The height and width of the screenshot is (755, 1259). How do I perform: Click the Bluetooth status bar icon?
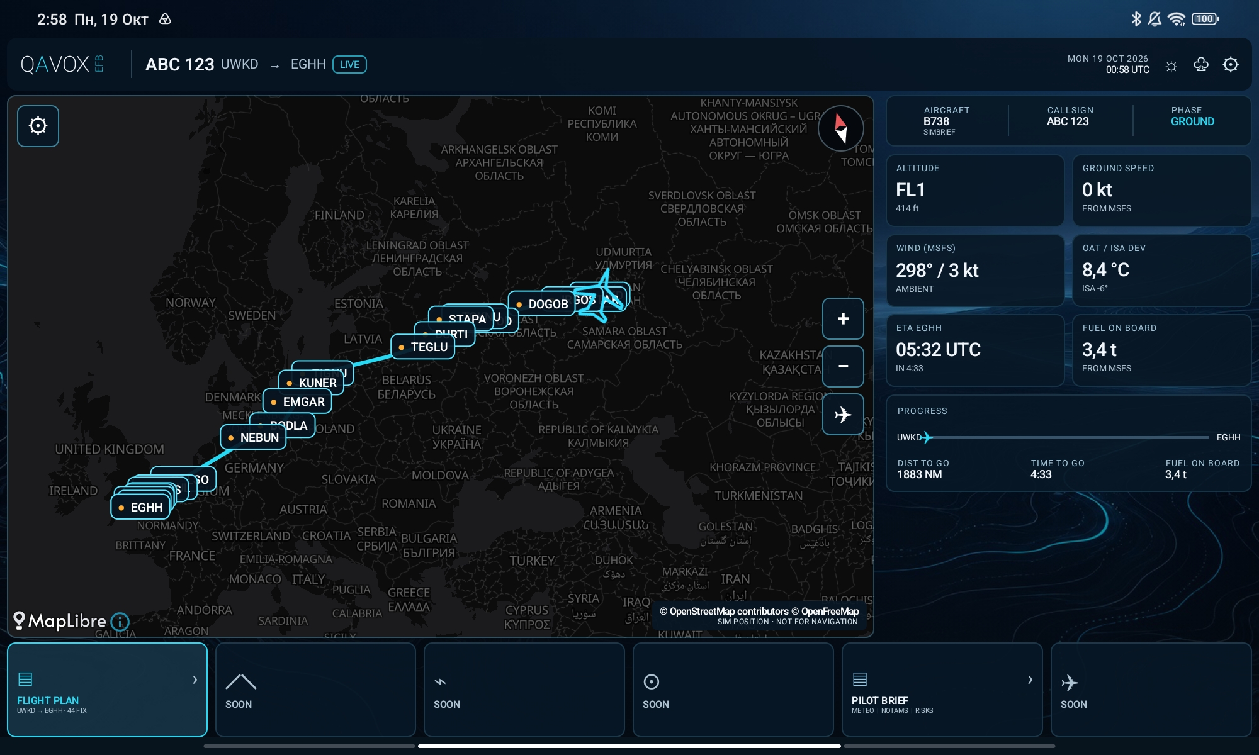(x=1136, y=19)
